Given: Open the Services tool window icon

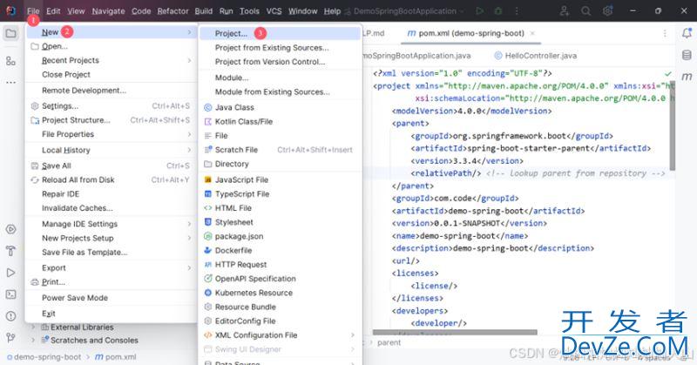Looking at the screenshot, I should (x=10, y=229).
